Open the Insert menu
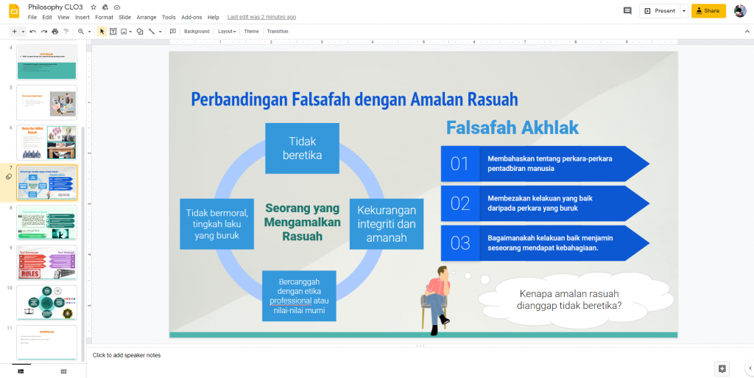Screen dimensions: 754x378 pyautogui.click(x=82, y=17)
